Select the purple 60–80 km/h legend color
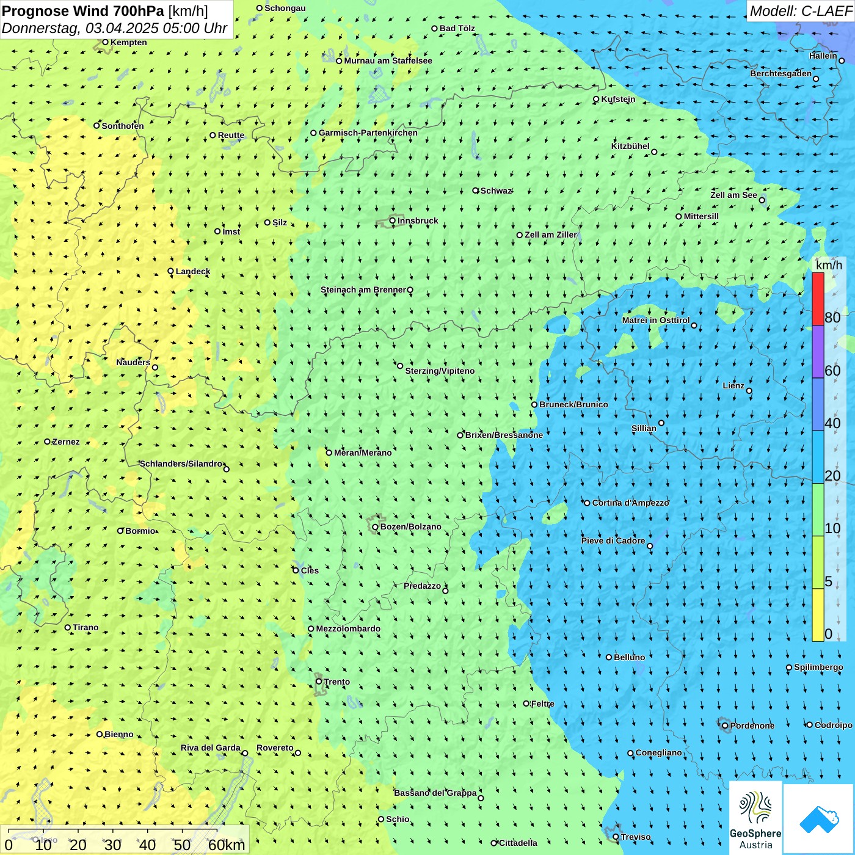The image size is (855, 855). [x=818, y=352]
